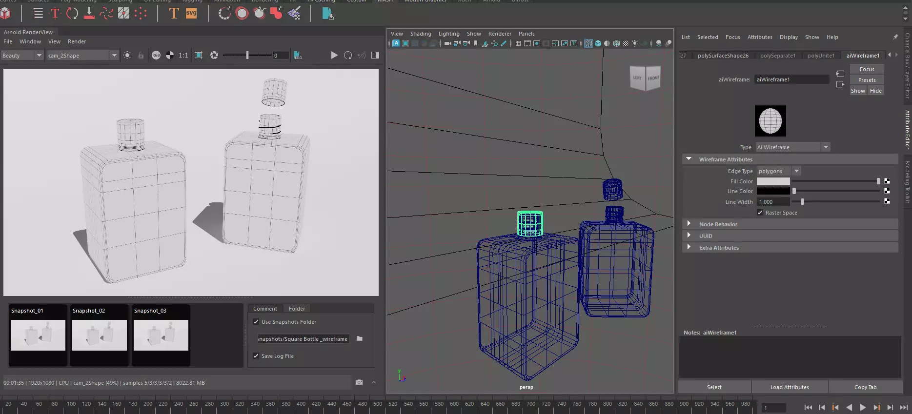Screen dimensions: 912x414
Task: Open the viewport Shading menu
Action: tap(421, 34)
